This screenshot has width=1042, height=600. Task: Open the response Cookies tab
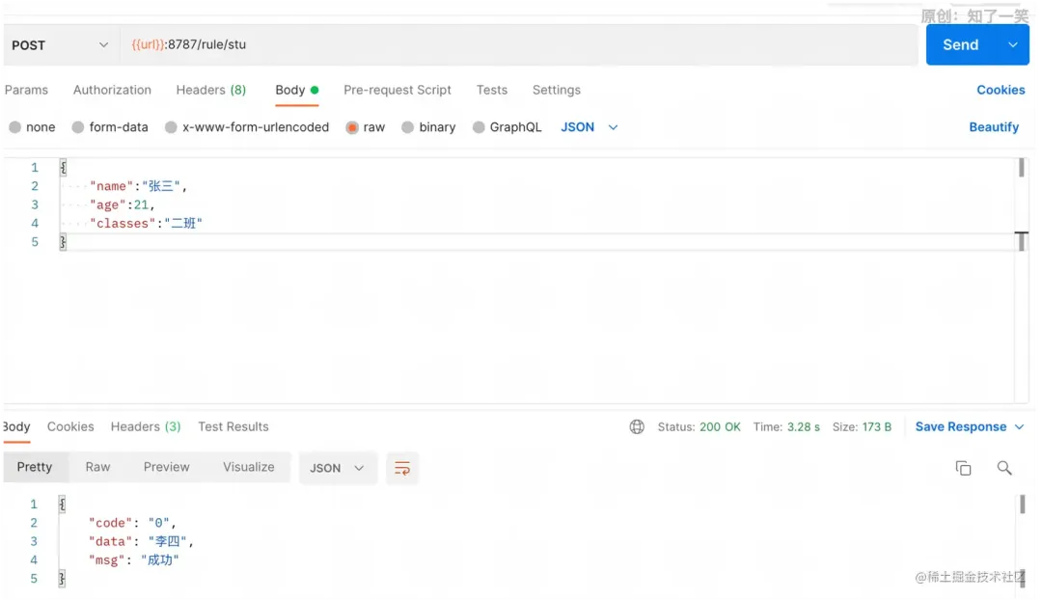click(x=70, y=426)
